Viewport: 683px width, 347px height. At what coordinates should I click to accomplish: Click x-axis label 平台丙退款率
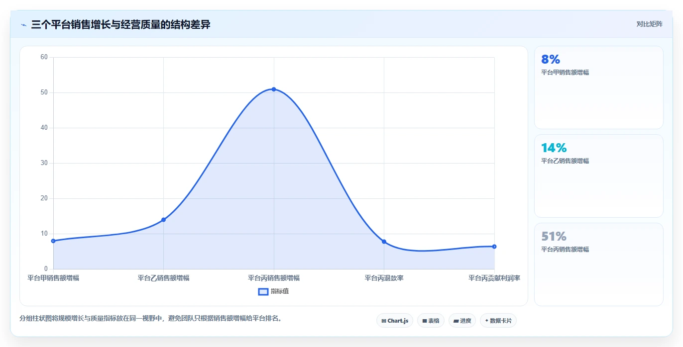tap(384, 278)
